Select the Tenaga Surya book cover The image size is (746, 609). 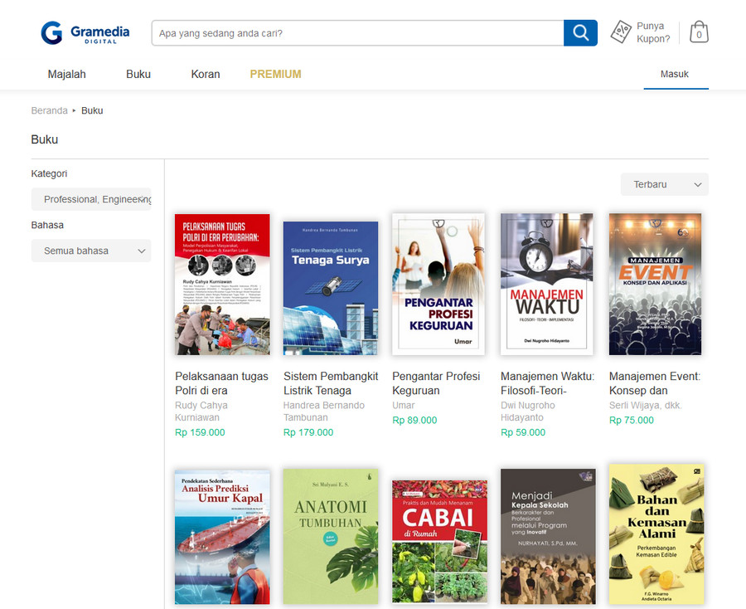tap(330, 288)
